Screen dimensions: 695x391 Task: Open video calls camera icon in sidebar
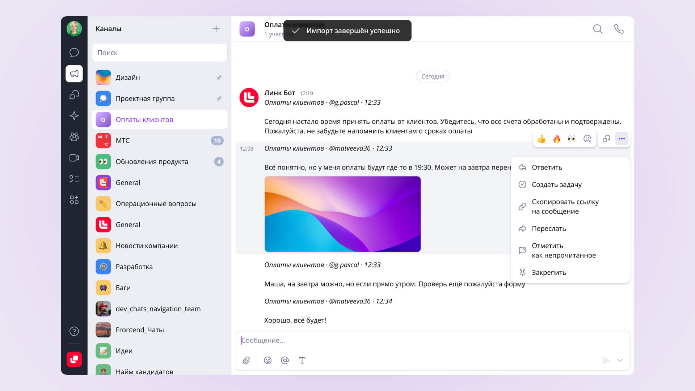click(74, 158)
